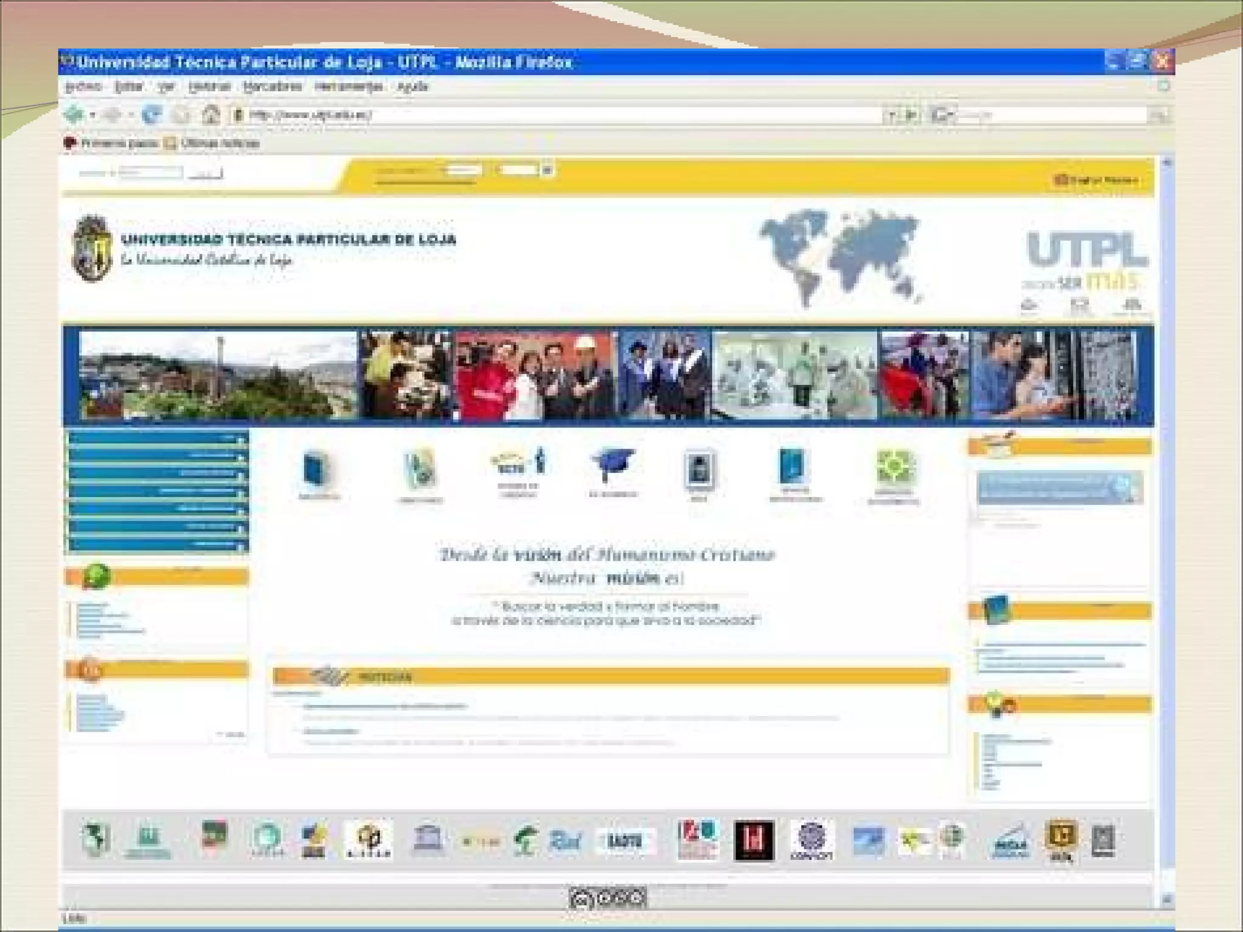Click the black square H logo in footer
1243x932 pixels.
tap(753, 840)
